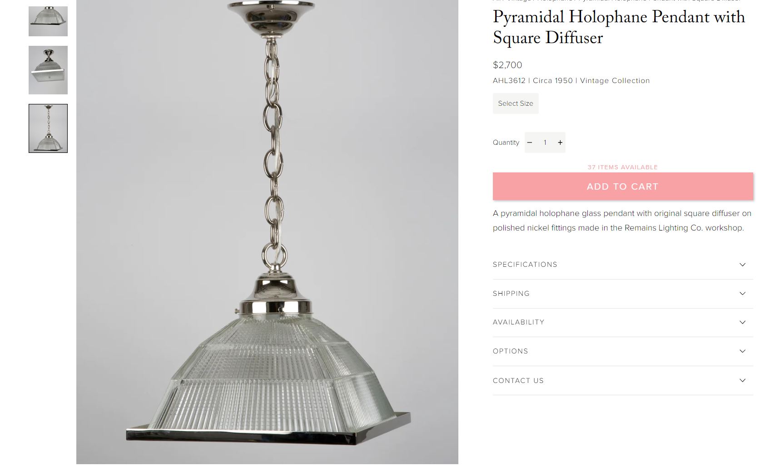760x466 pixels.
Task: Expand the Availability section chevron
Action: pos(742,322)
